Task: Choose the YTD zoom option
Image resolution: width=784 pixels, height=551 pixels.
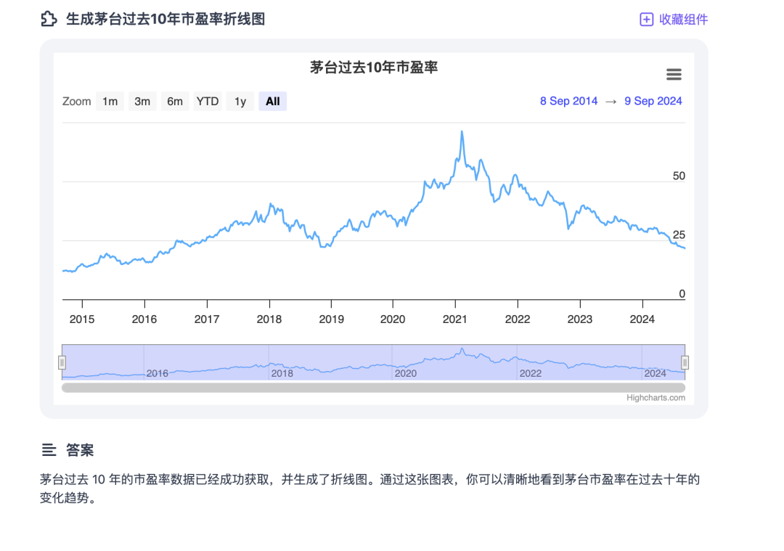Action: click(208, 102)
